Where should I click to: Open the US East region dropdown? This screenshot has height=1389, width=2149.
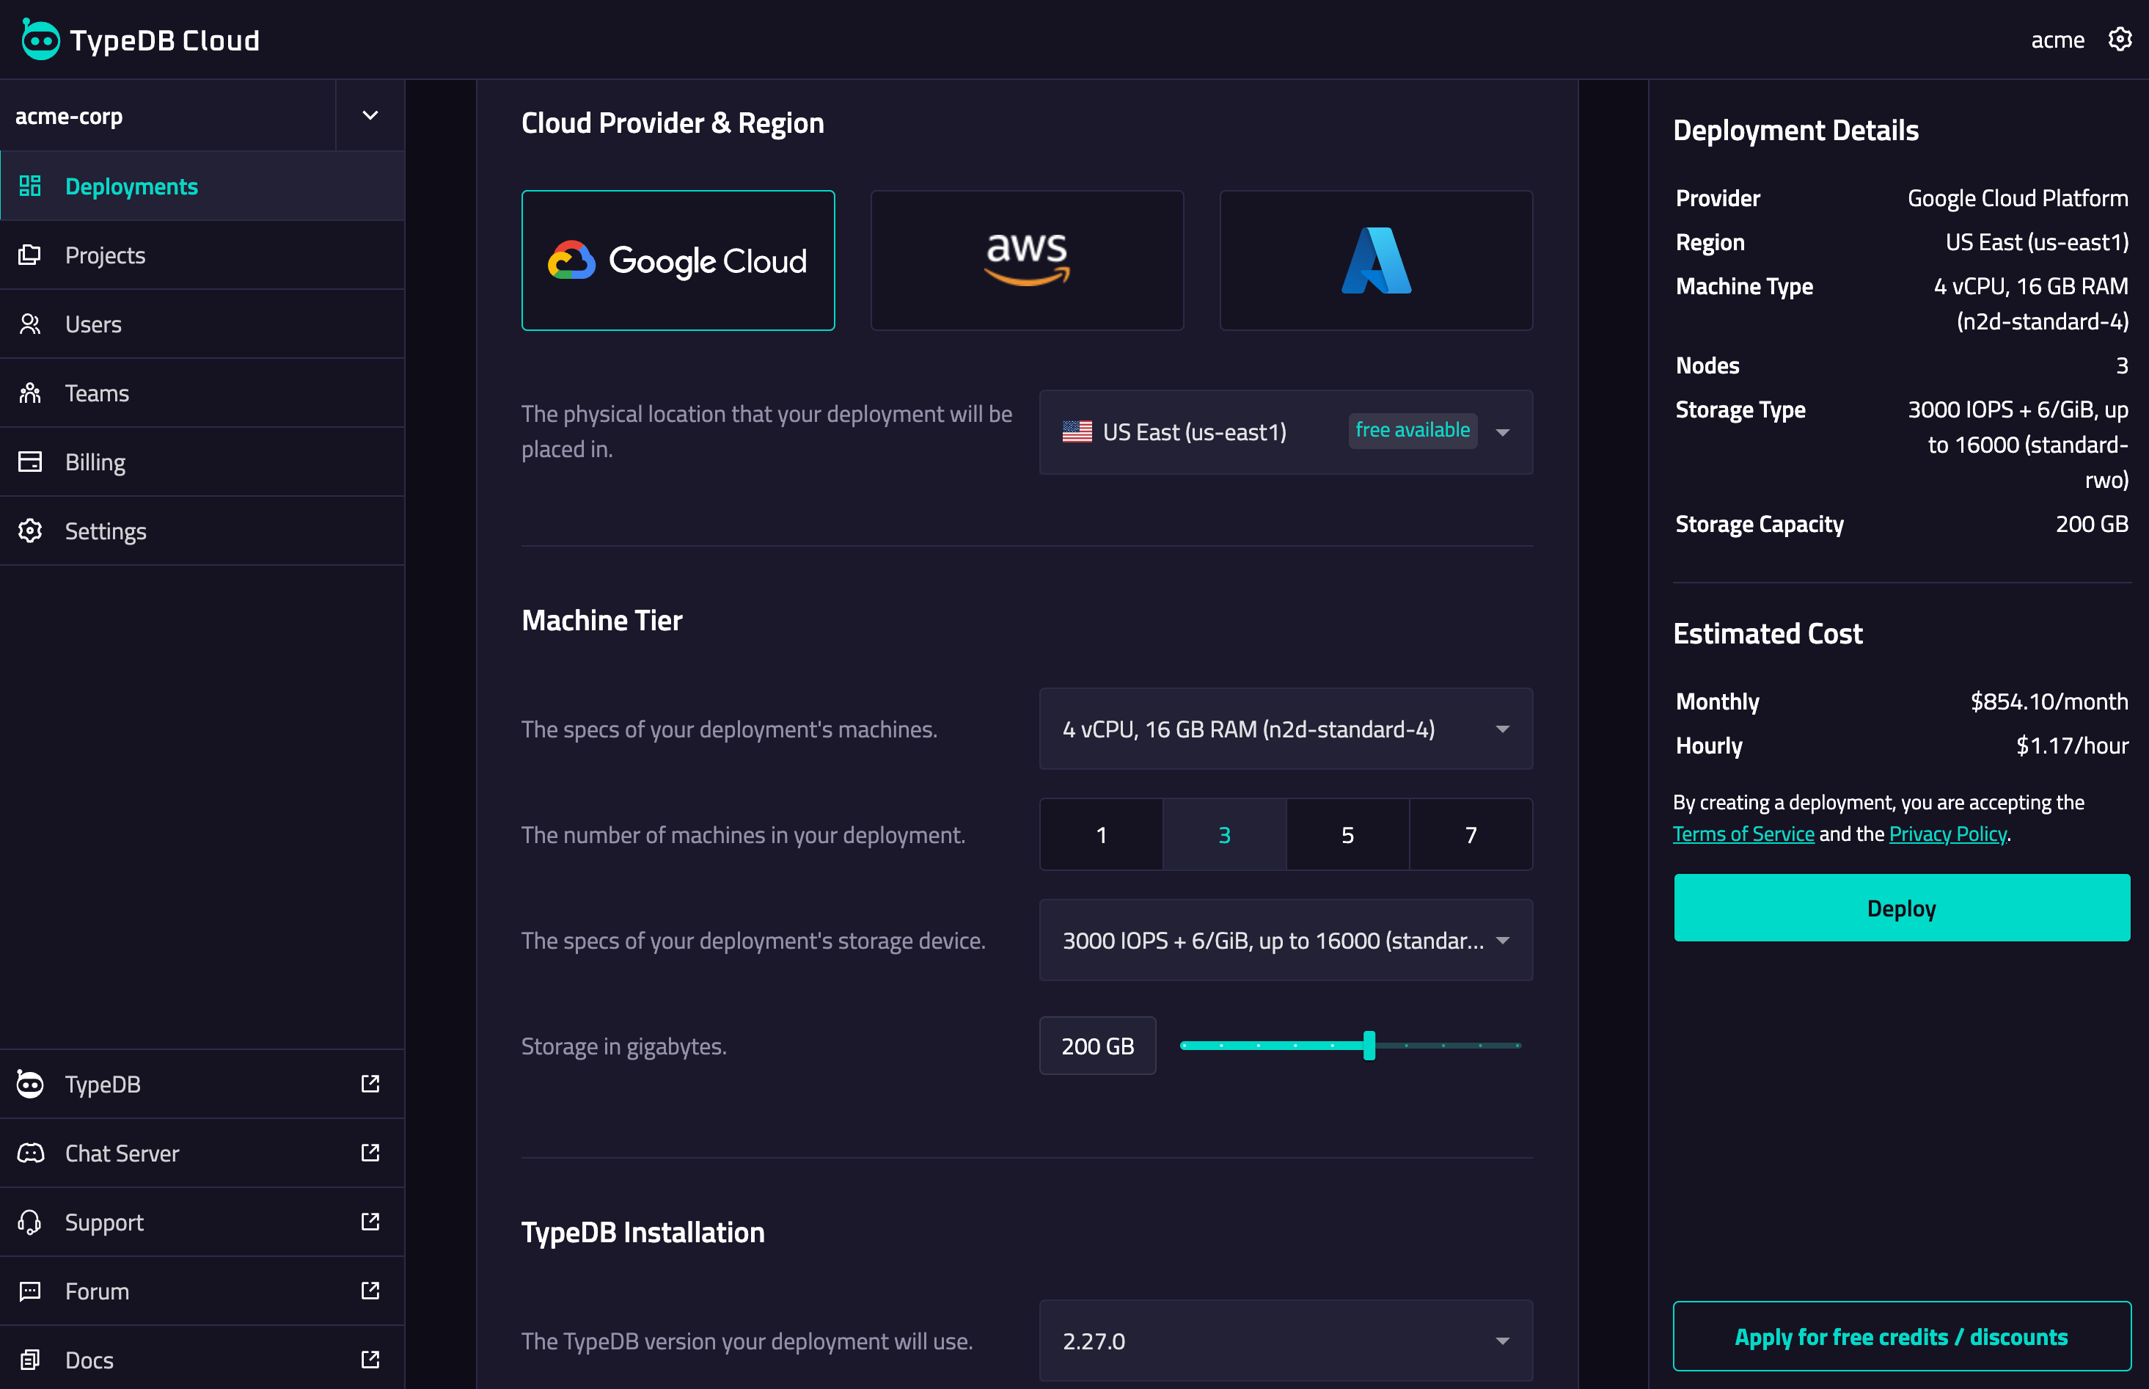coord(1286,432)
